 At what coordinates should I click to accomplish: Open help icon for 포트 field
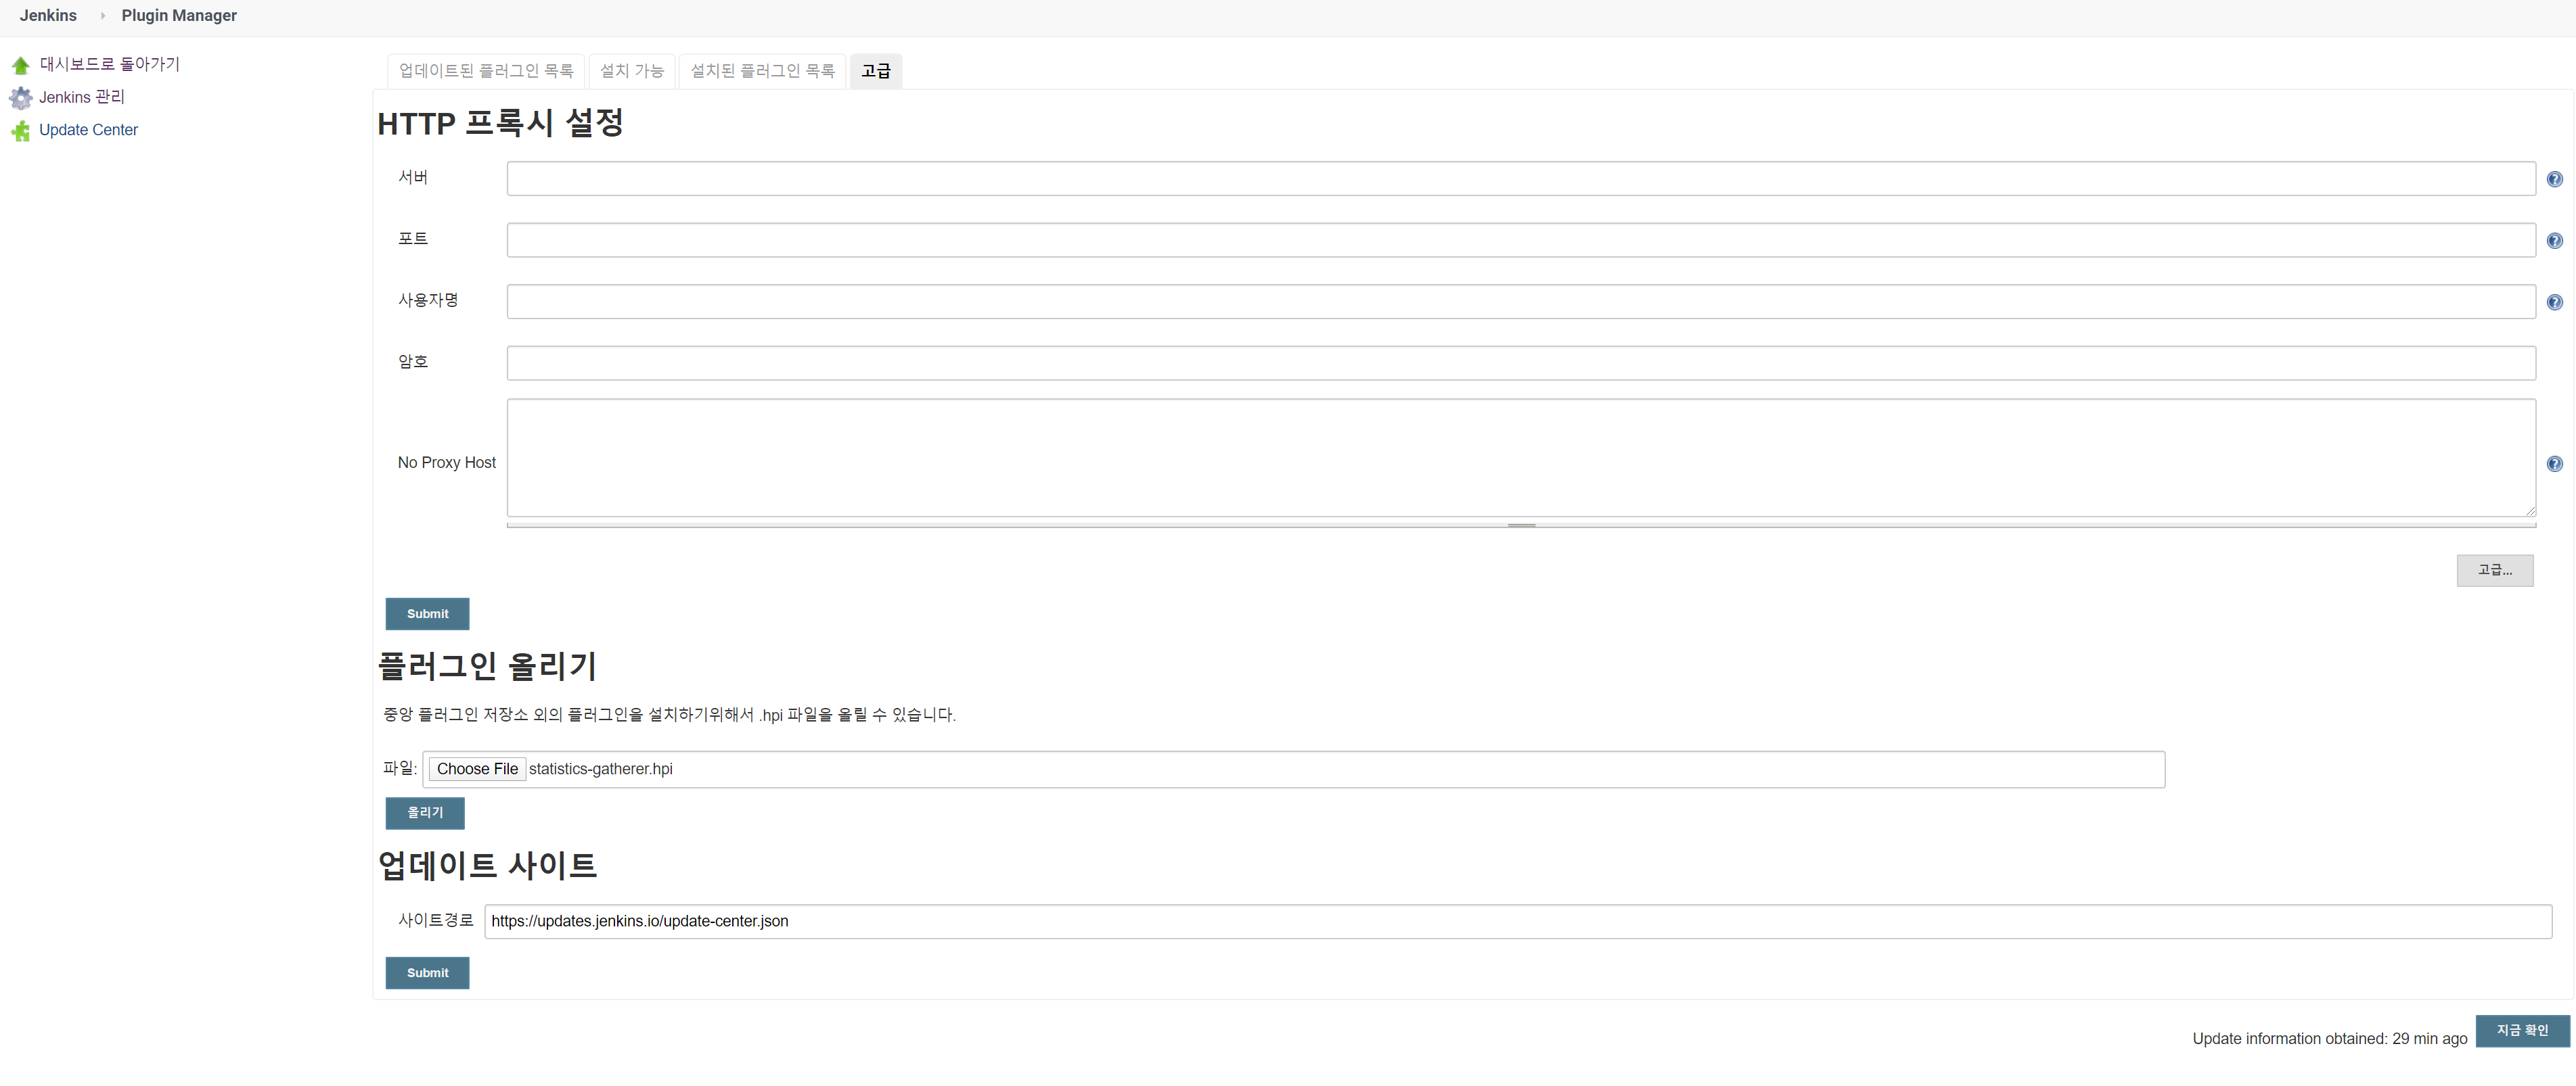[2554, 241]
